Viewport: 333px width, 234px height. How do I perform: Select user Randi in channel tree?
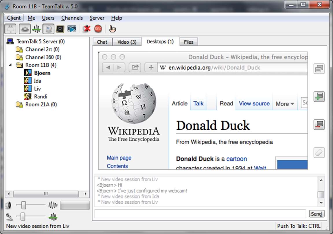(x=41, y=96)
